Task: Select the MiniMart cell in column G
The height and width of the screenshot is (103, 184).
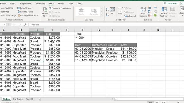Action: coord(99,49)
